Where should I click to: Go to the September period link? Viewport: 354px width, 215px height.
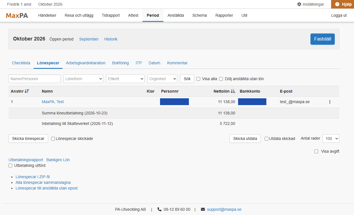coord(89,39)
